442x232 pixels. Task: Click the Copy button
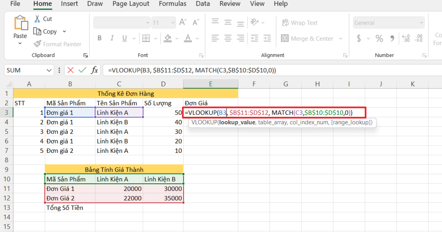(45, 32)
